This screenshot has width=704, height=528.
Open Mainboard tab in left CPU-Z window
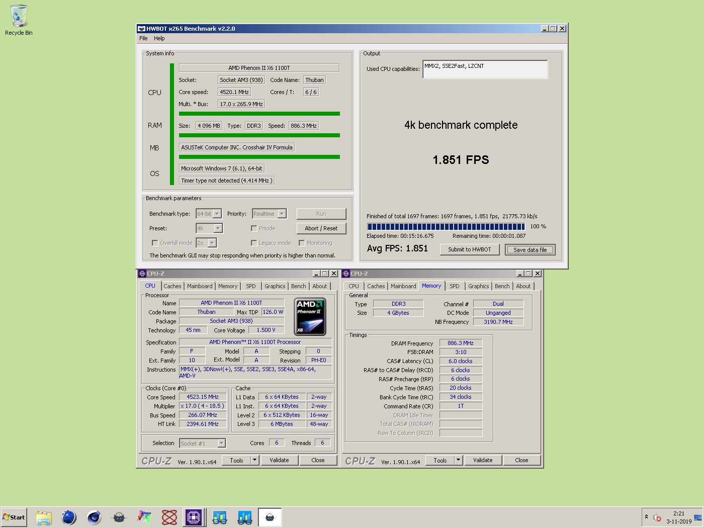pos(200,286)
